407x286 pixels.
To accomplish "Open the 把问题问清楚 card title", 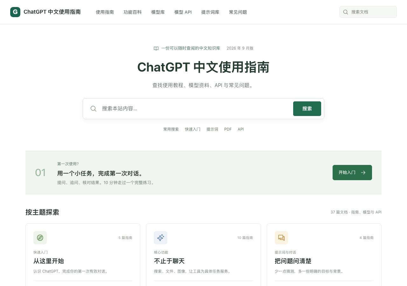I will pos(293,261).
